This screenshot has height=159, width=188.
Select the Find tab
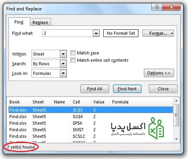pos(19,22)
